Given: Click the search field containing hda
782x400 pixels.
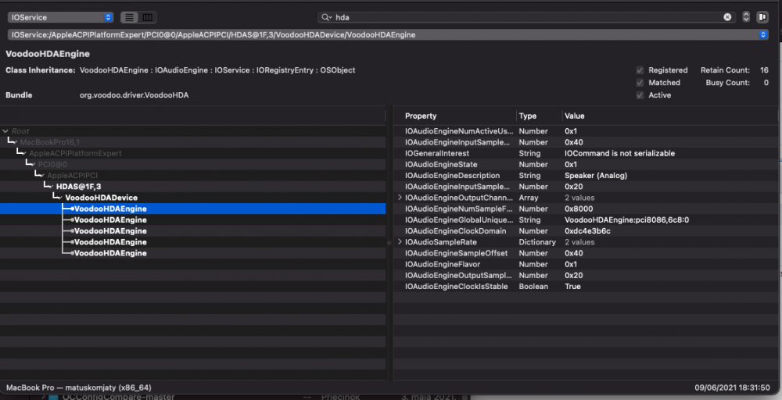Looking at the screenshot, I should point(527,17).
